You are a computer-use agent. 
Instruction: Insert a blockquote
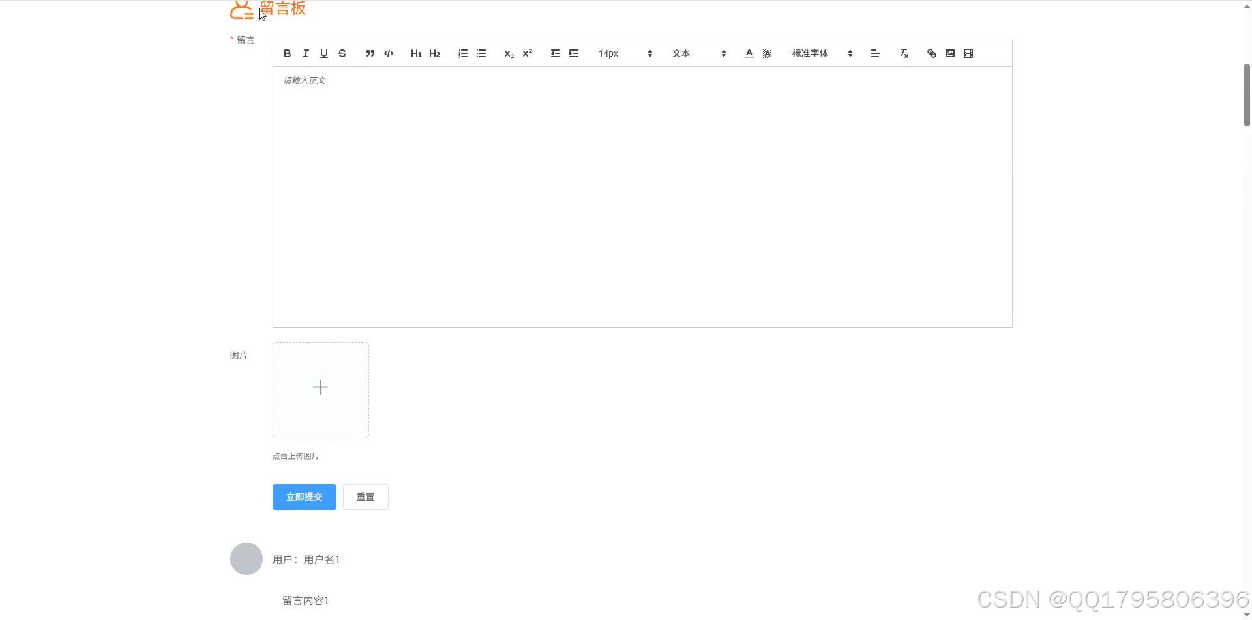[370, 53]
